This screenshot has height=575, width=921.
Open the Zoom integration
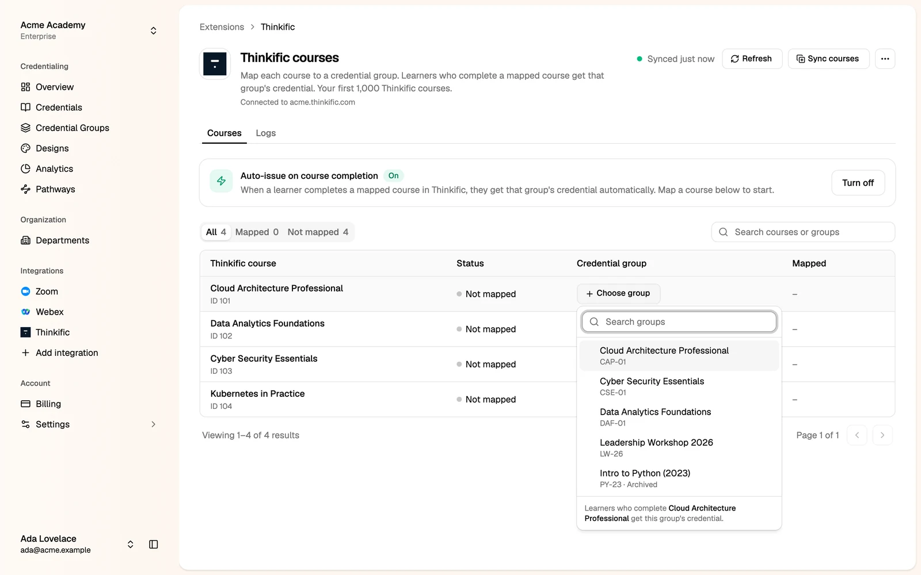click(40, 292)
